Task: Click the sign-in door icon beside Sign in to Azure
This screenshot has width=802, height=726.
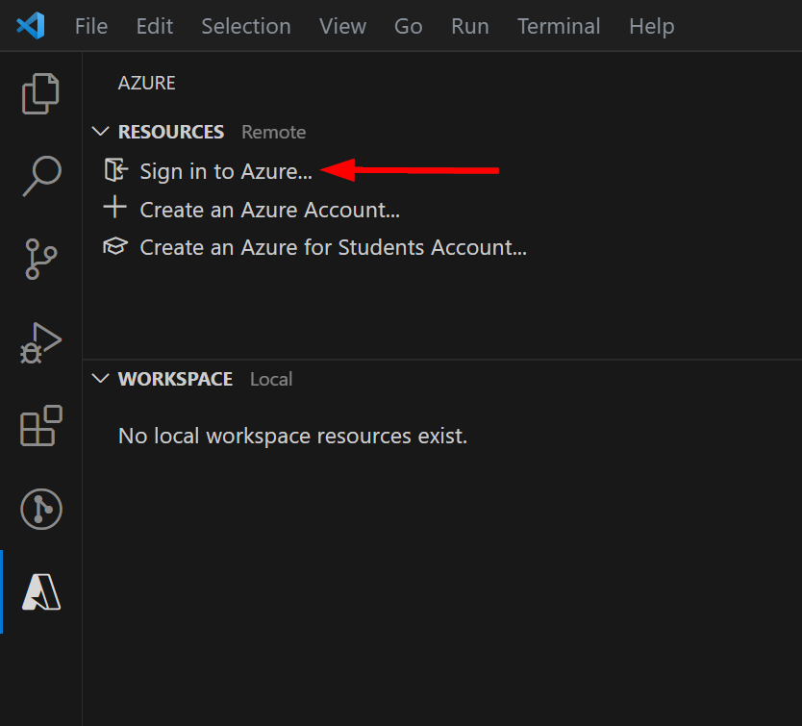Action: pyautogui.click(x=115, y=170)
